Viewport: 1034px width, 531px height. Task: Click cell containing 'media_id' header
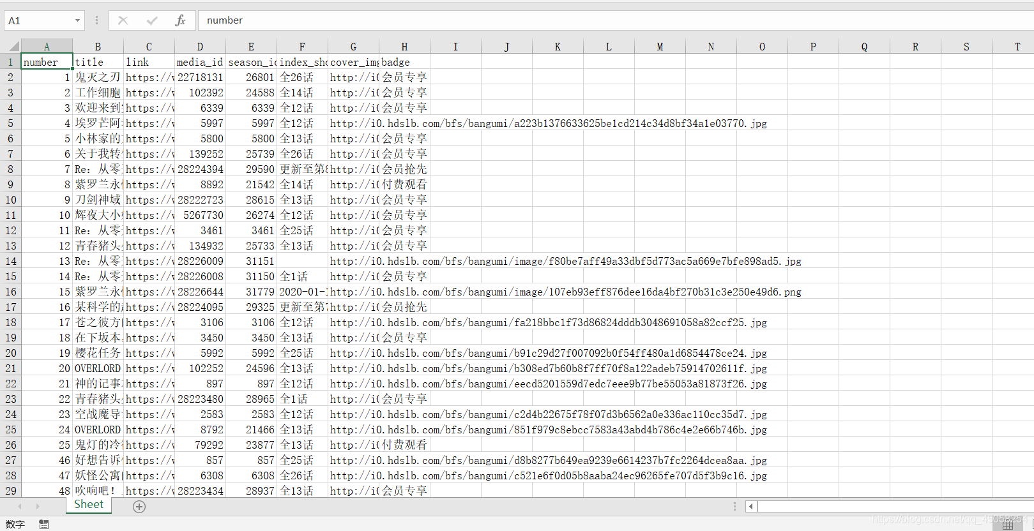[x=200, y=62]
